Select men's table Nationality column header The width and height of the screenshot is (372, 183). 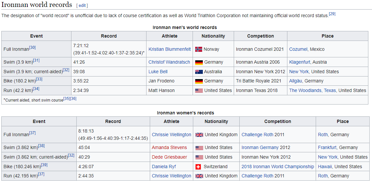213,36
